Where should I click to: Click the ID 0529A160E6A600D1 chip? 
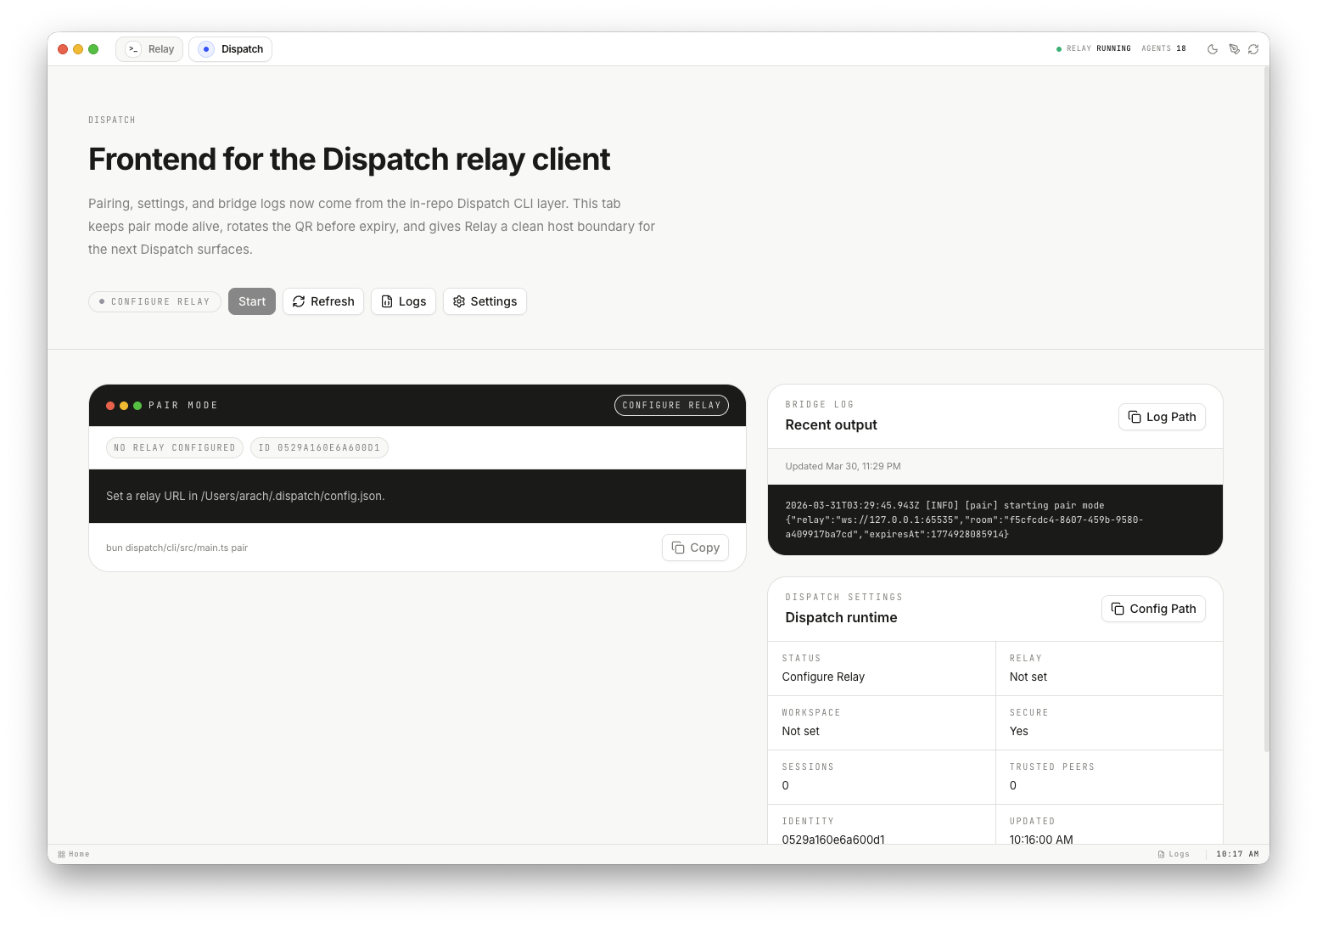coord(319,448)
